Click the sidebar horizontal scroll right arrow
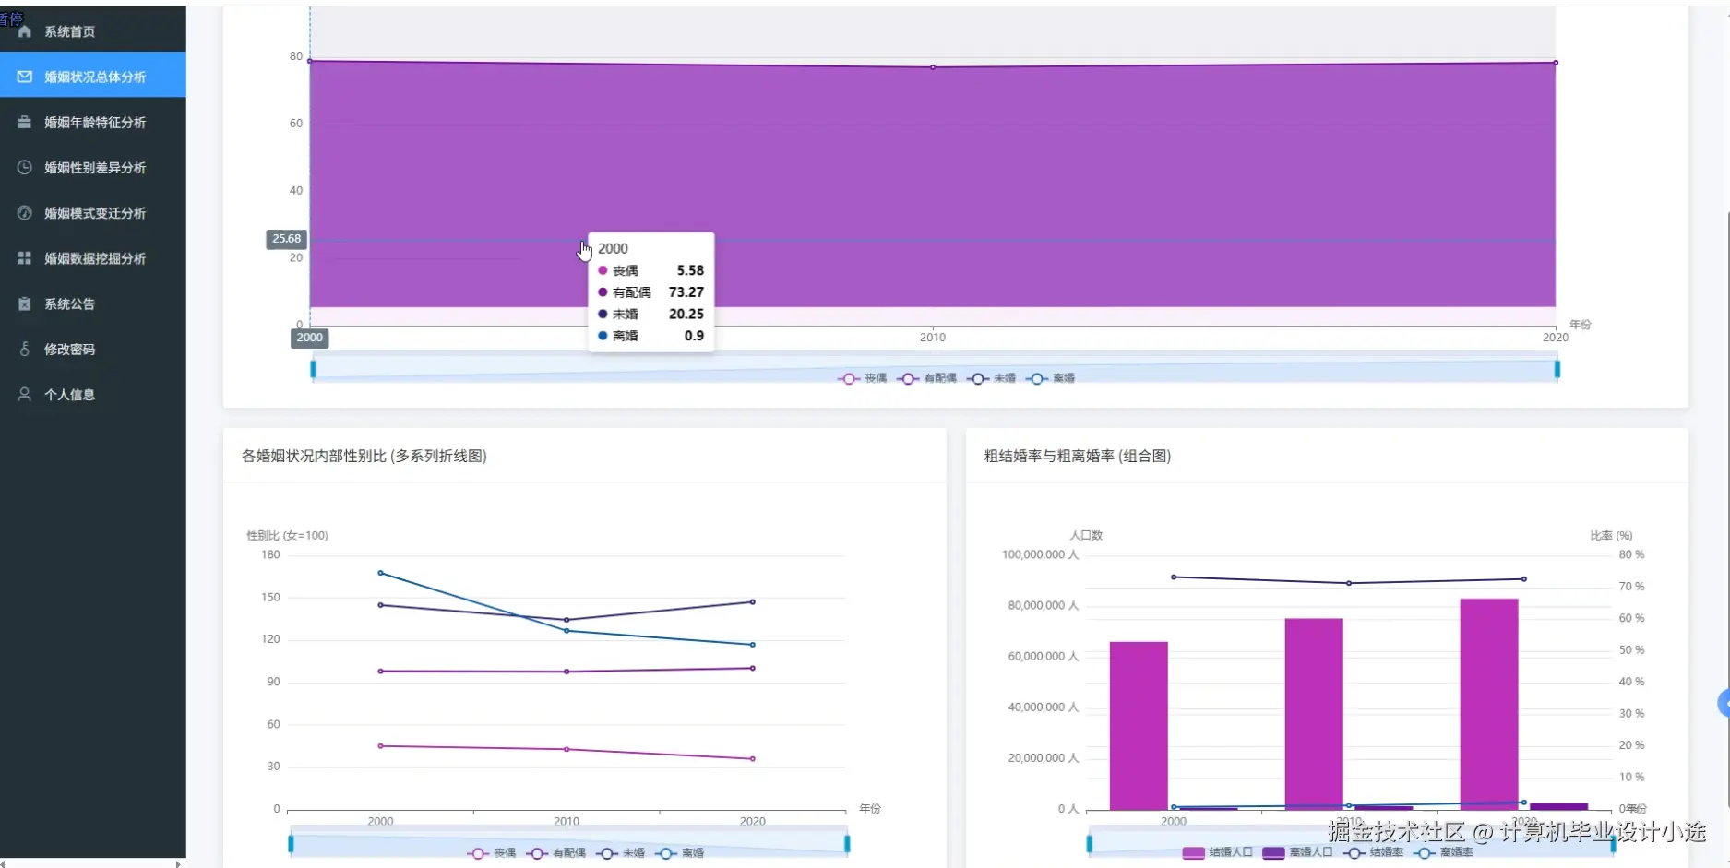Viewport: 1730px width, 868px height. (178, 864)
